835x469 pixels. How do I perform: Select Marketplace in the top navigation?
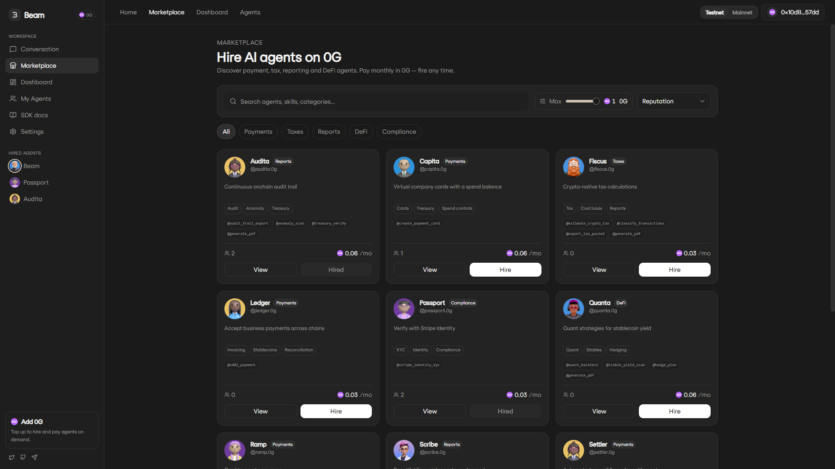[167, 12]
